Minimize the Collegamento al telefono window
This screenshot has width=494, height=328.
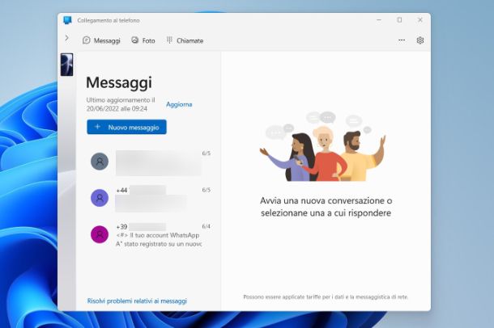[379, 19]
